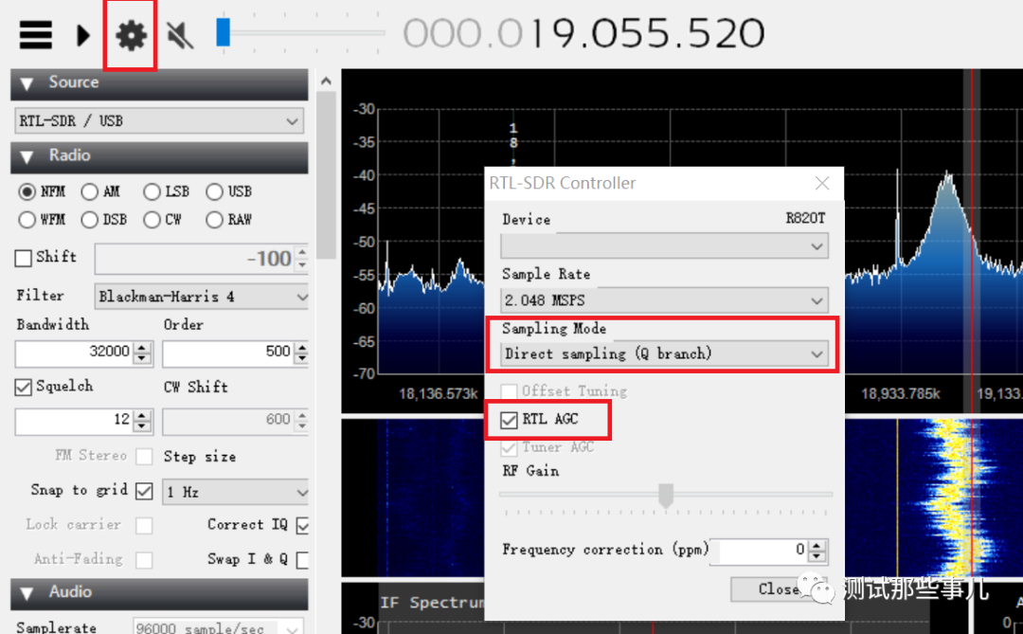Toggle the Correct IQ checkbox
1023x634 pixels.
tap(303, 526)
